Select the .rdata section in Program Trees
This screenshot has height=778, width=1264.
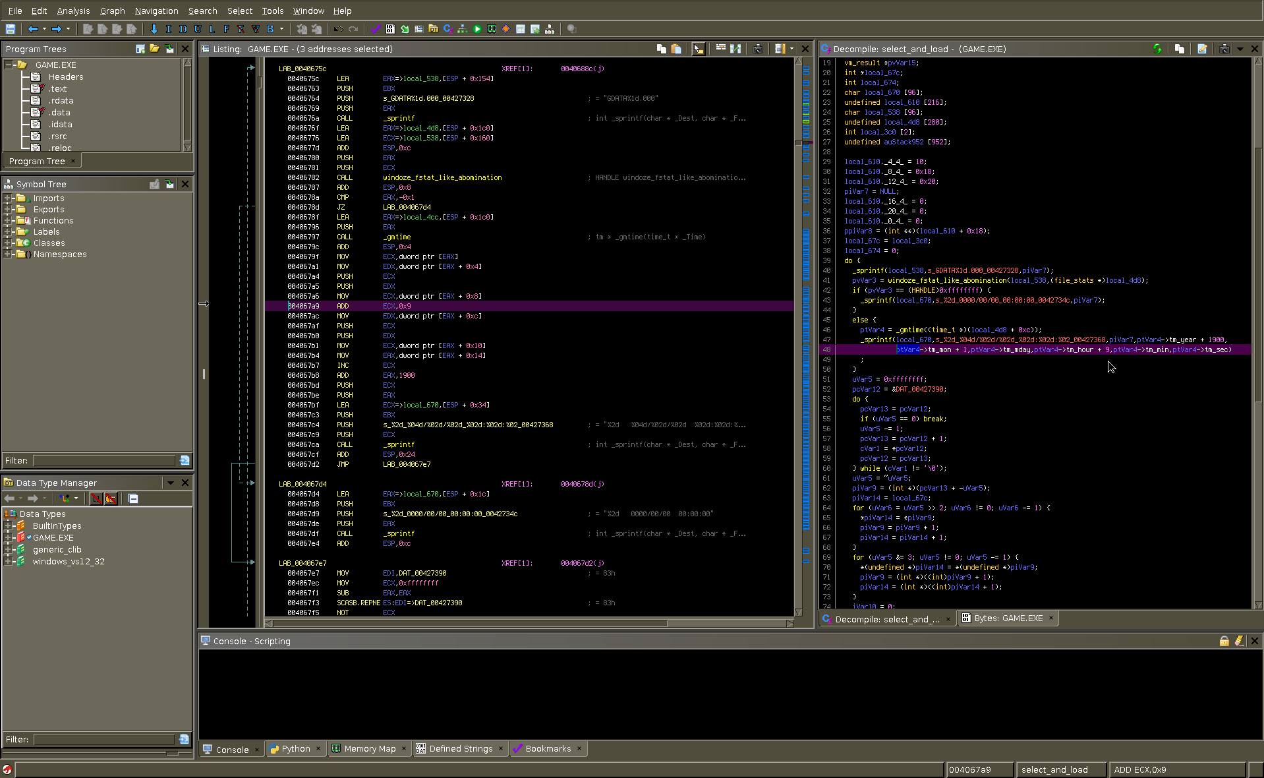(x=61, y=101)
